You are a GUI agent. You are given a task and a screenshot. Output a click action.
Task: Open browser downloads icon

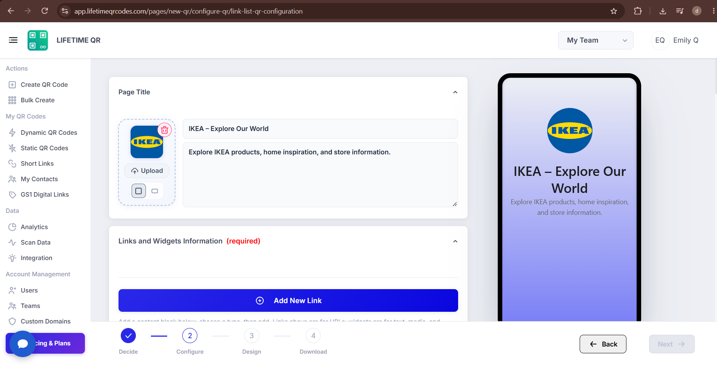[663, 11]
